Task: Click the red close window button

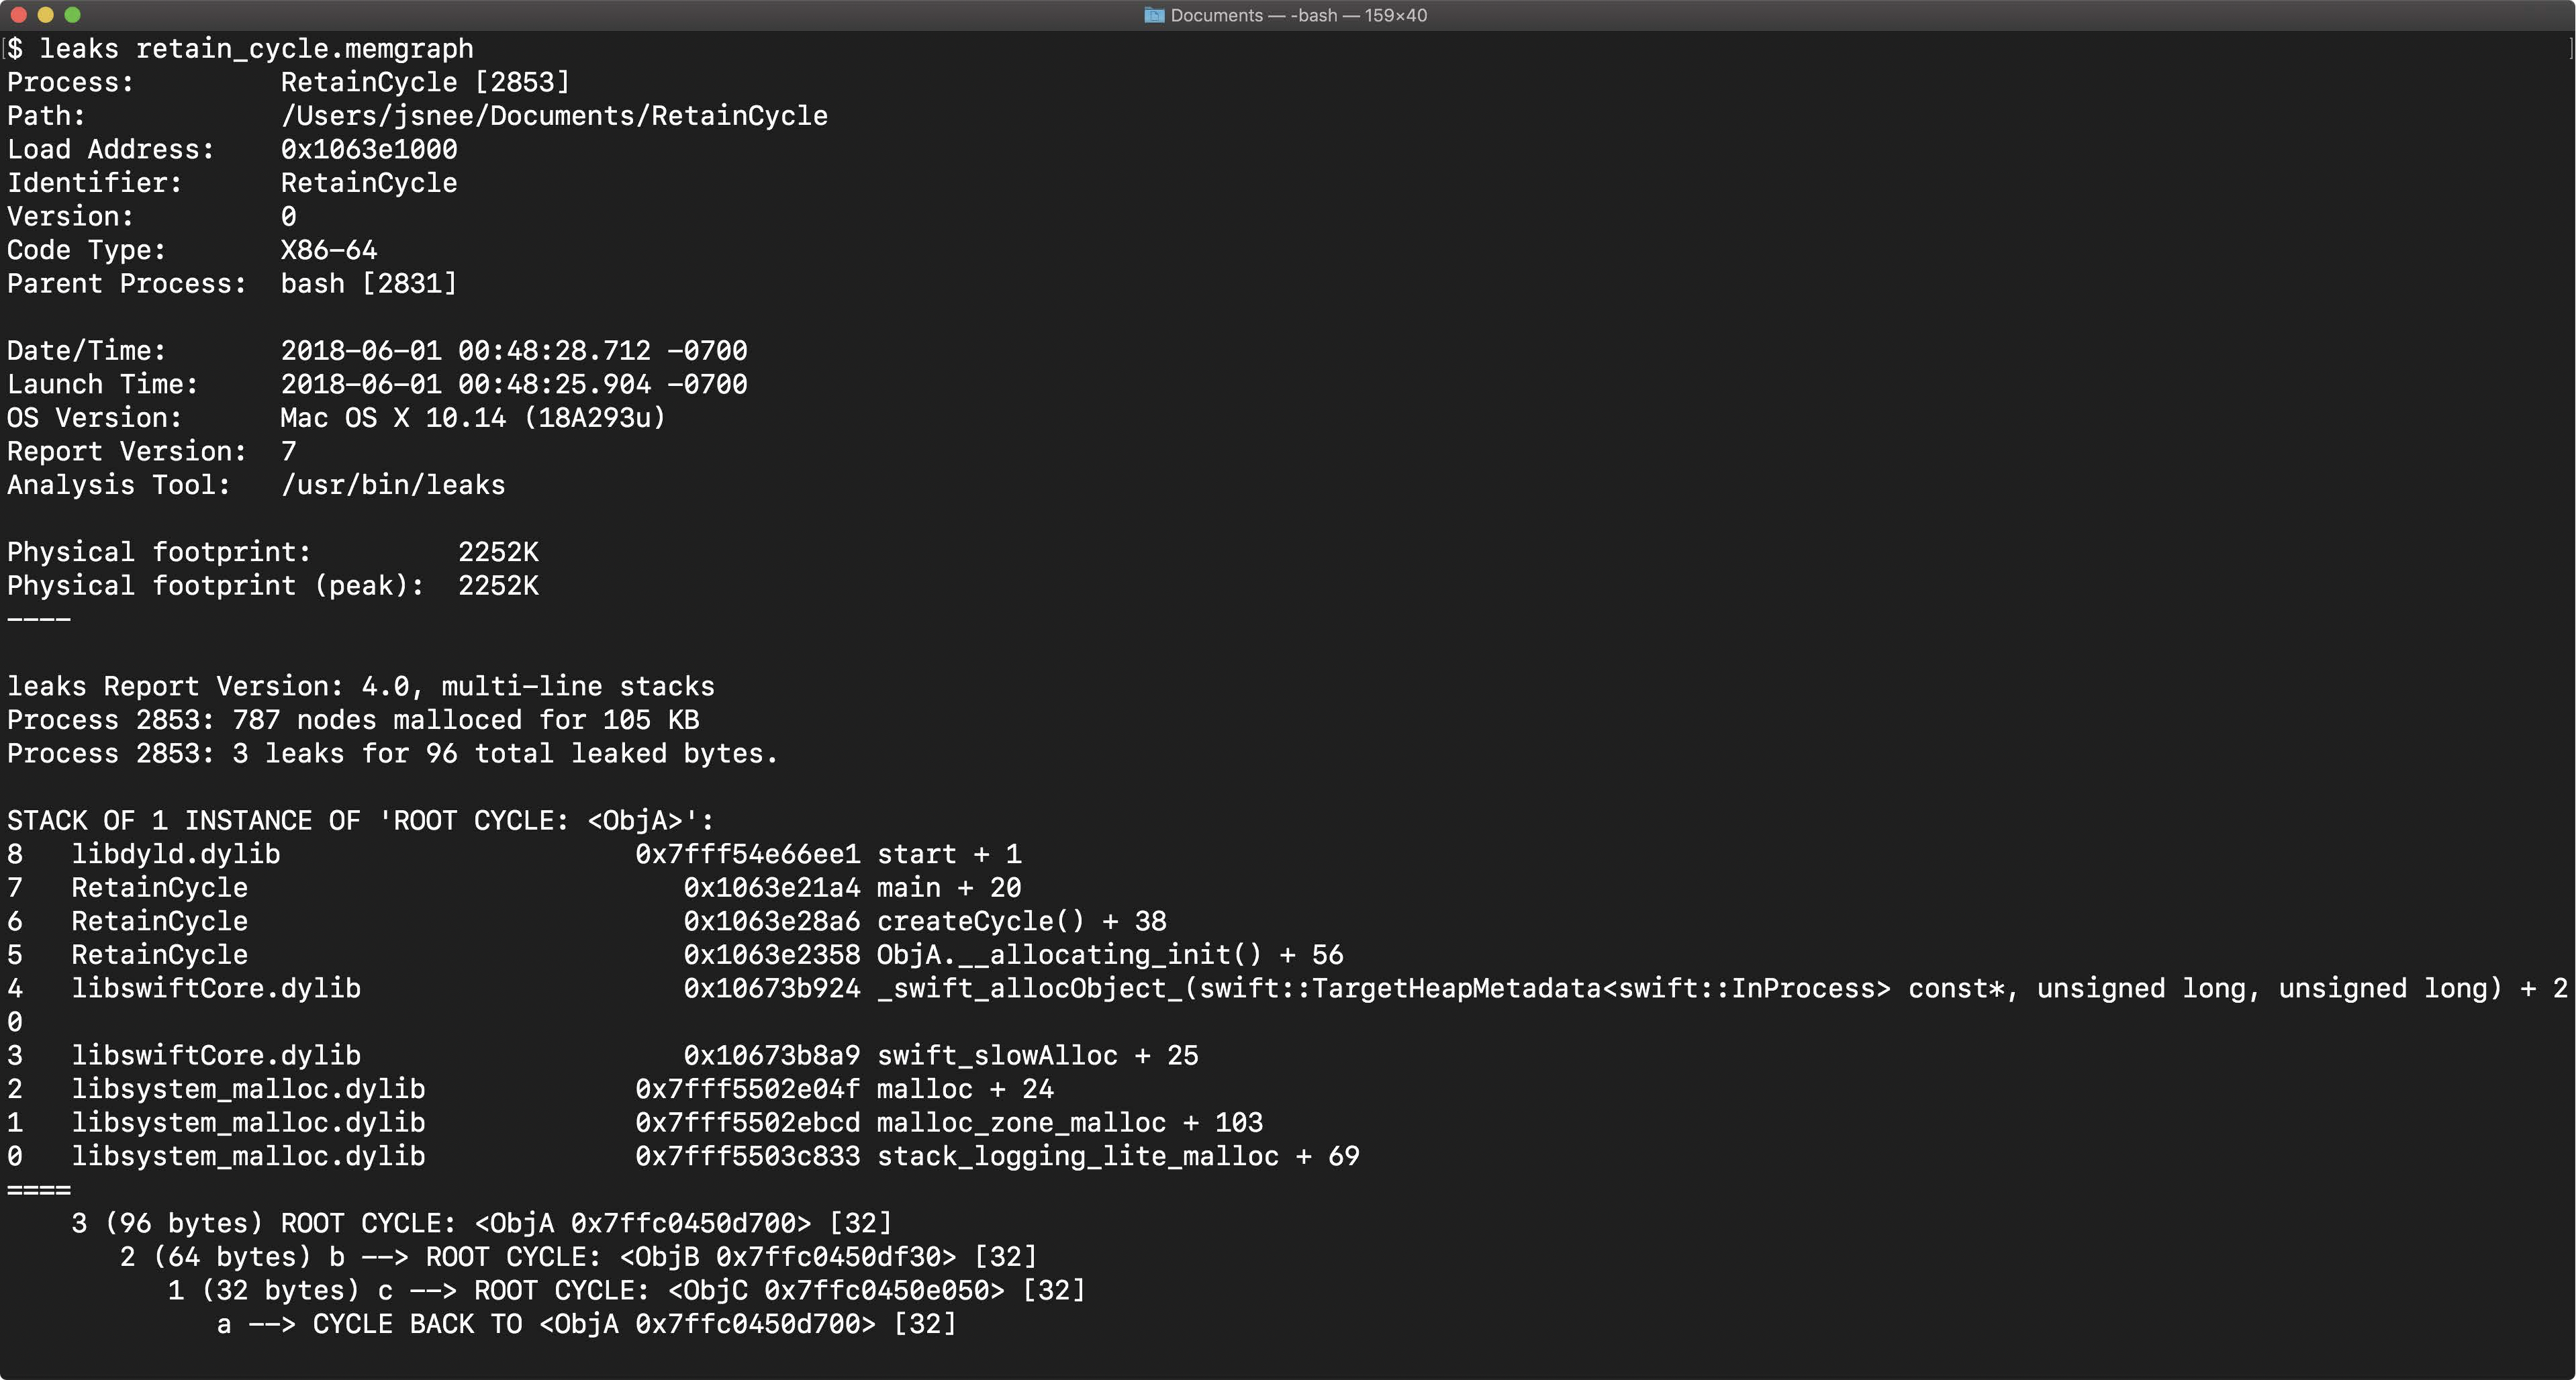Action: 18,15
